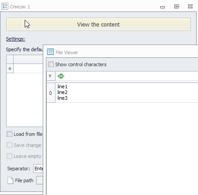This screenshot has width=198, height=195.
Task: Click the View the content button
Action: pyautogui.click(x=98, y=24)
